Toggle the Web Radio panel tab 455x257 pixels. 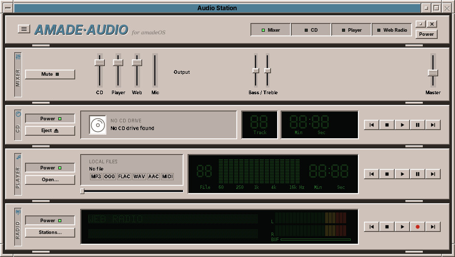pos(392,30)
